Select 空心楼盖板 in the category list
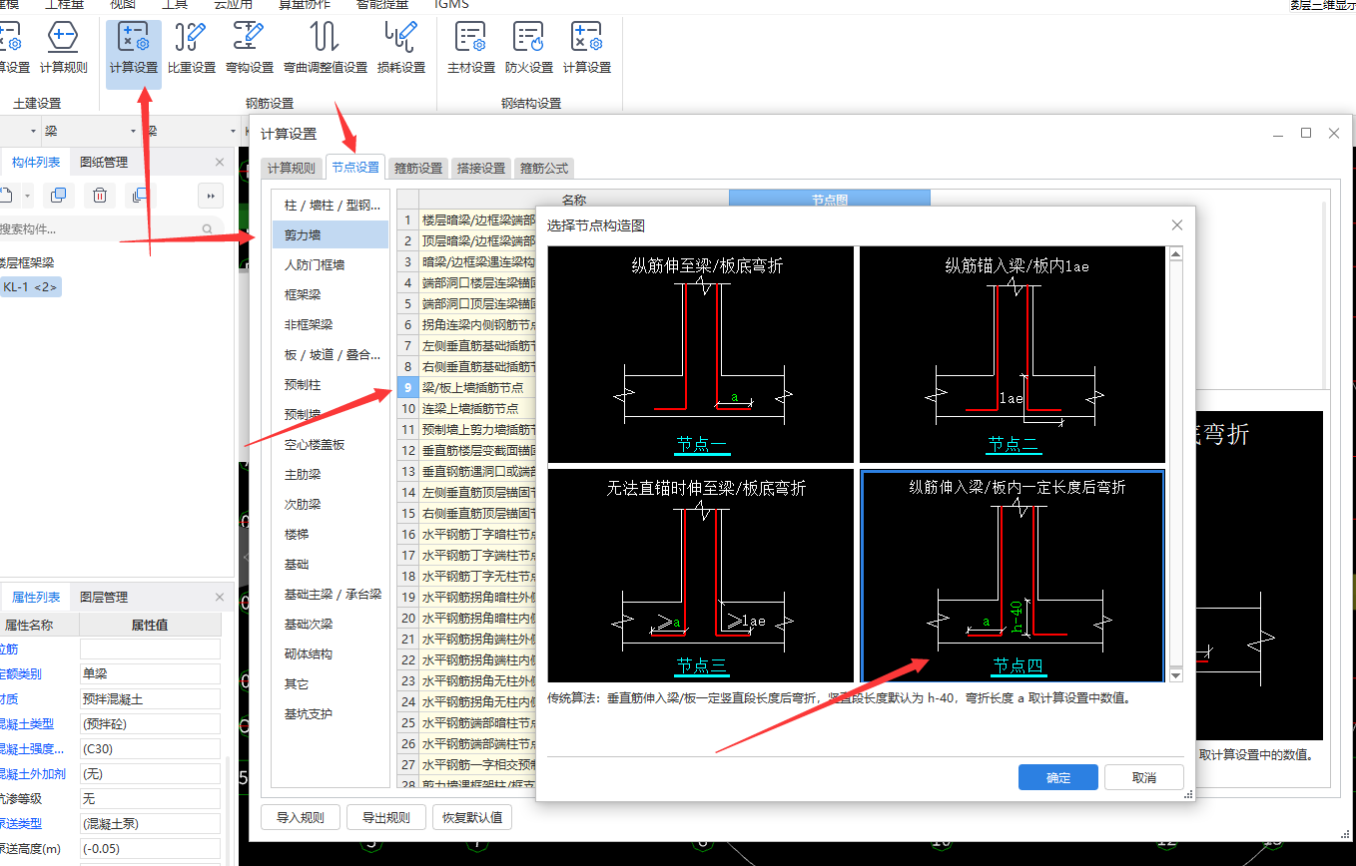This screenshot has height=866, width=1356. pyautogui.click(x=330, y=444)
